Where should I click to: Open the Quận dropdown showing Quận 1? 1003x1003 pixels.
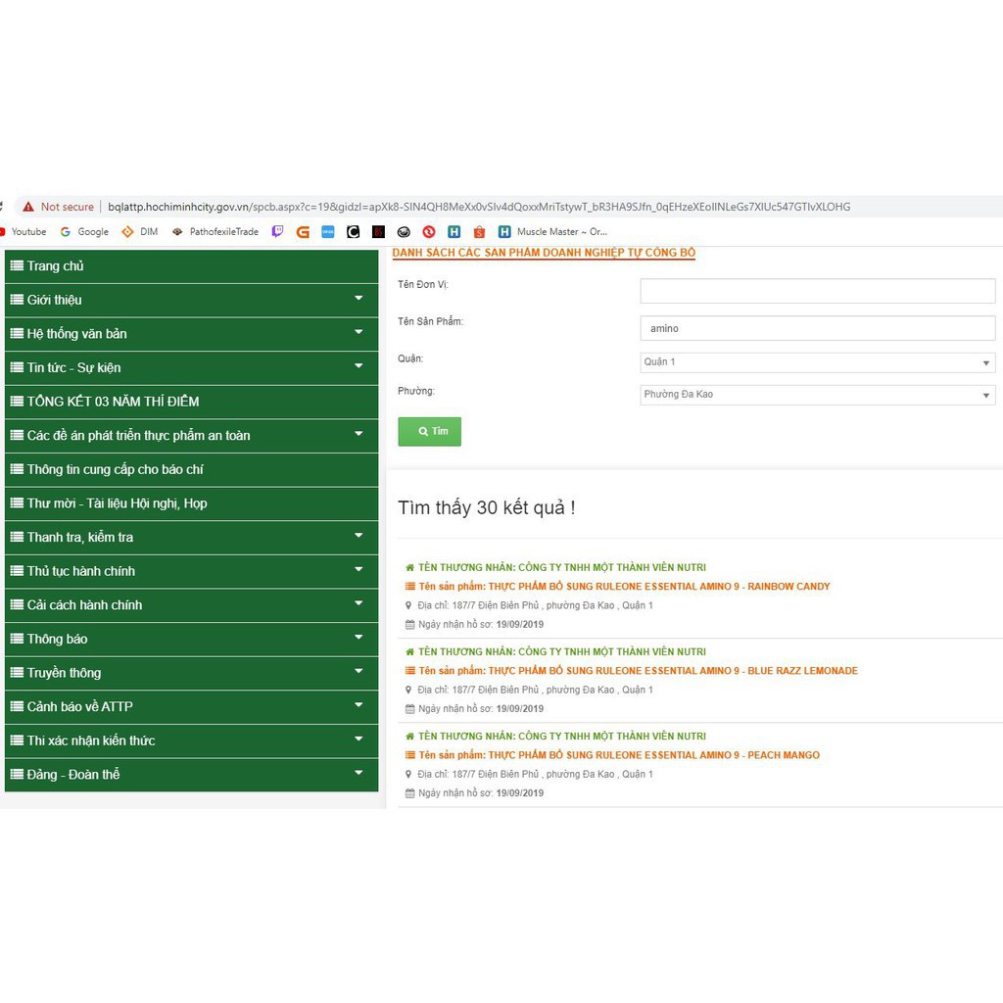point(817,362)
